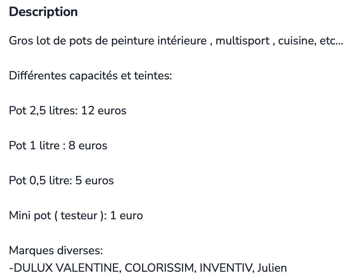The image size is (357, 279).
Task: Click the 'Pot 1 litre' line
Action: click(58, 145)
